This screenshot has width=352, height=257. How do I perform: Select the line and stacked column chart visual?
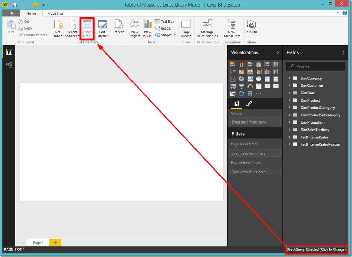(259, 72)
